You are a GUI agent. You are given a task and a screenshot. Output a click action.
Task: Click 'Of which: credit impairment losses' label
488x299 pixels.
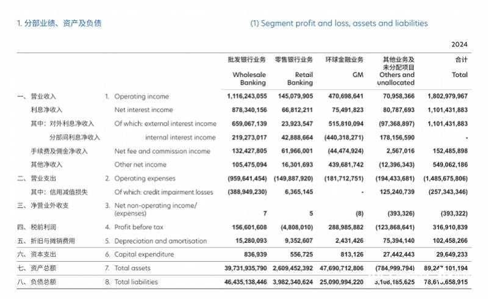pos(163,192)
